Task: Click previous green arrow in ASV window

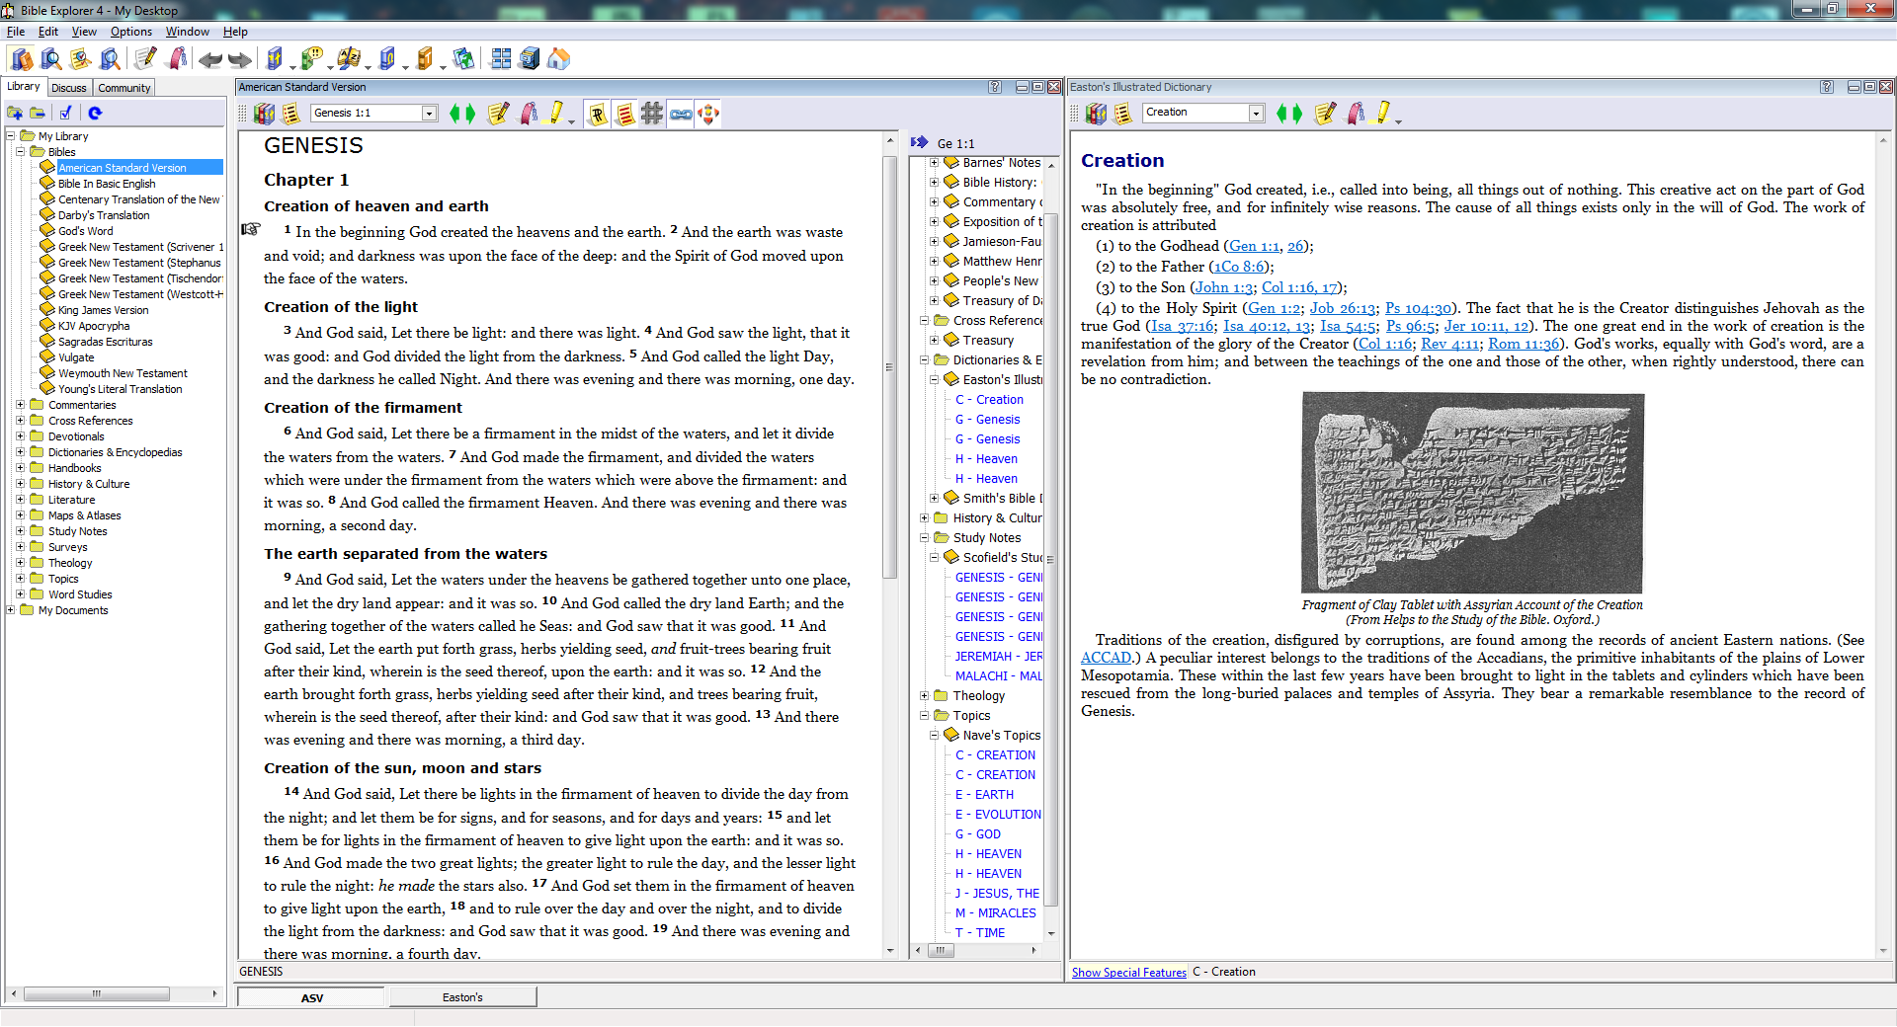Action: pyautogui.click(x=454, y=114)
